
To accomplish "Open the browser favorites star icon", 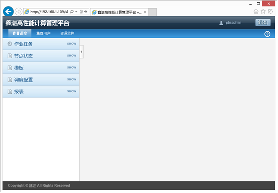I will tap(263, 11).
